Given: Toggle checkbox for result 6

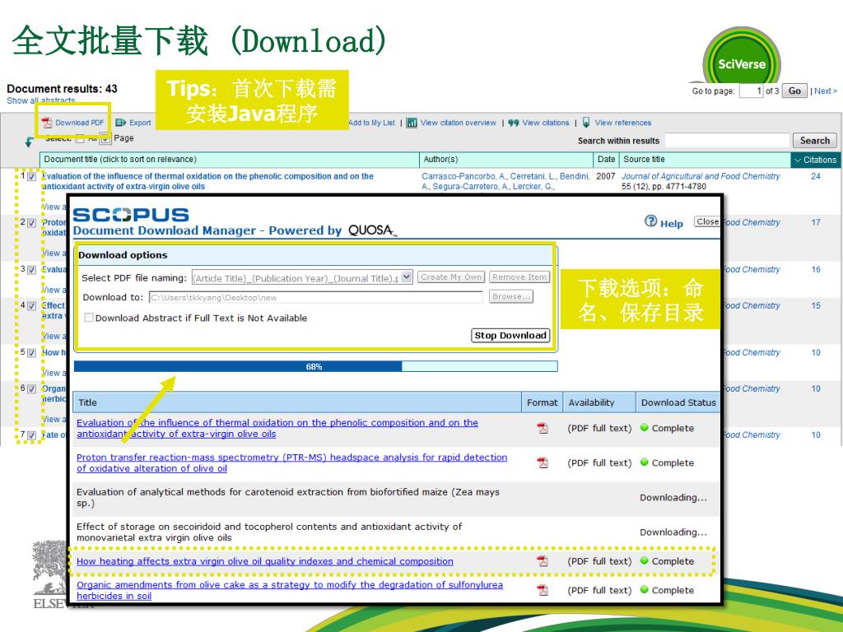Looking at the screenshot, I should [32, 388].
